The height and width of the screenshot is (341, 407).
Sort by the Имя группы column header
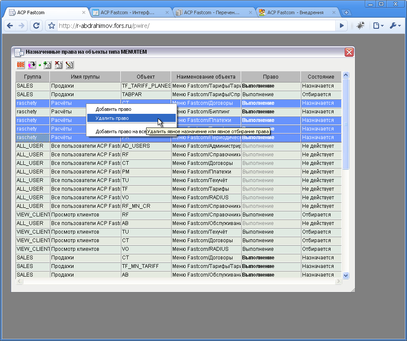point(85,77)
